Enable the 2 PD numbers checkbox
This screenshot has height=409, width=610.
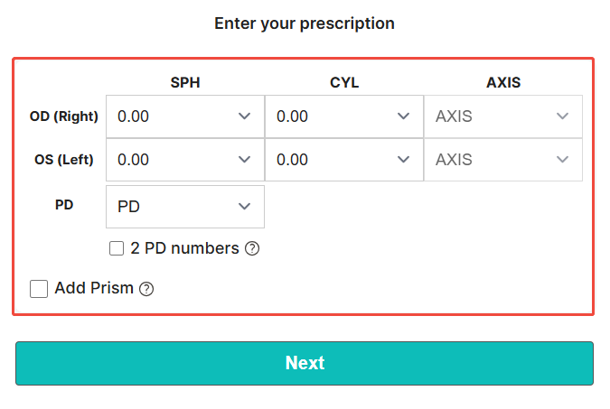click(x=117, y=248)
